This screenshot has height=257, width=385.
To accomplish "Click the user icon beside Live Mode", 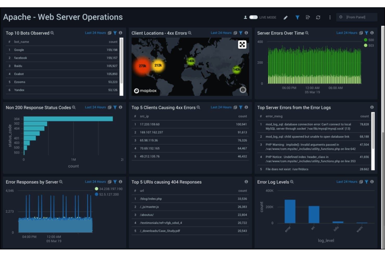I will [245, 17].
